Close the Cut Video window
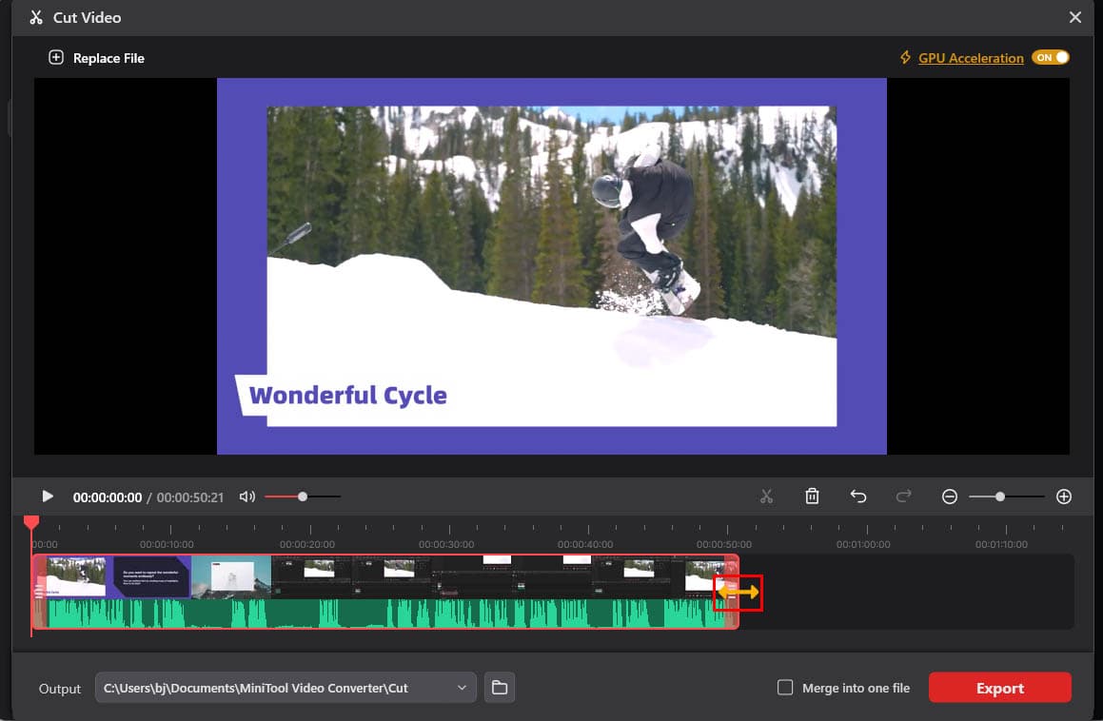 pyautogui.click(x=1074, y=17)
